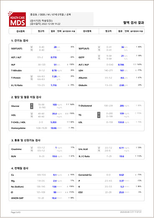
Task: Click the double up-arrow next to ALT / ALP
Action: point(135,64)
